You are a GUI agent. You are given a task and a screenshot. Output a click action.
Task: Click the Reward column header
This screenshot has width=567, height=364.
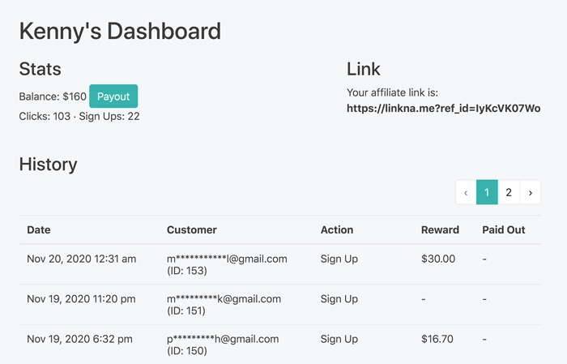pos(440,229)
